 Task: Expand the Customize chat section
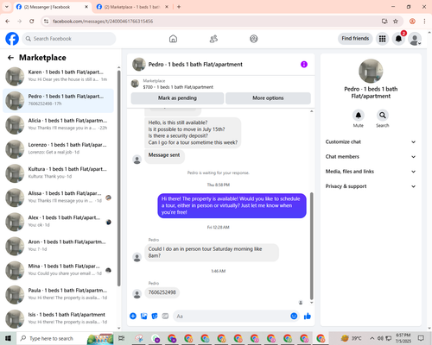coord(371,141)
